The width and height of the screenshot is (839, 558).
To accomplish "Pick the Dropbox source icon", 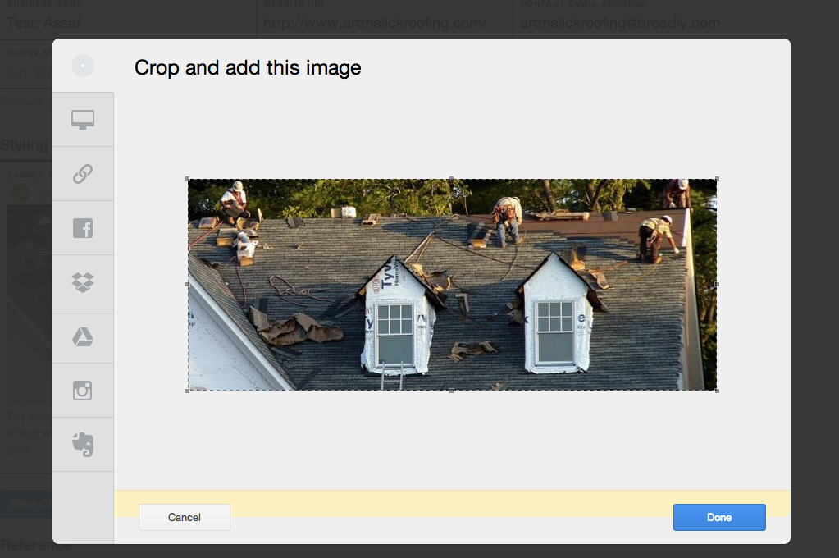I will point(83,282).
